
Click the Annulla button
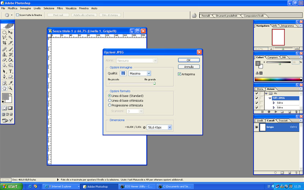188,67
